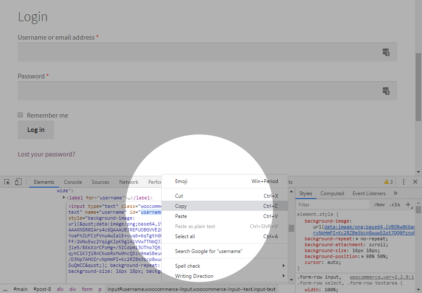
Task: Open Emoji from the context menu
Action: coord(225,181)
